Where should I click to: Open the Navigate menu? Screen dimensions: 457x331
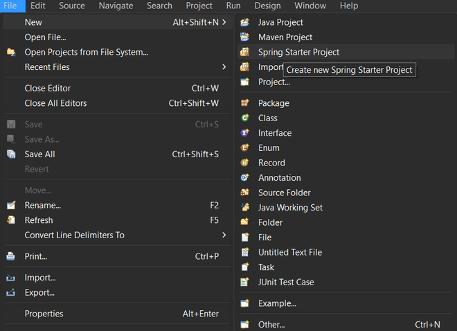click(116, 6)
